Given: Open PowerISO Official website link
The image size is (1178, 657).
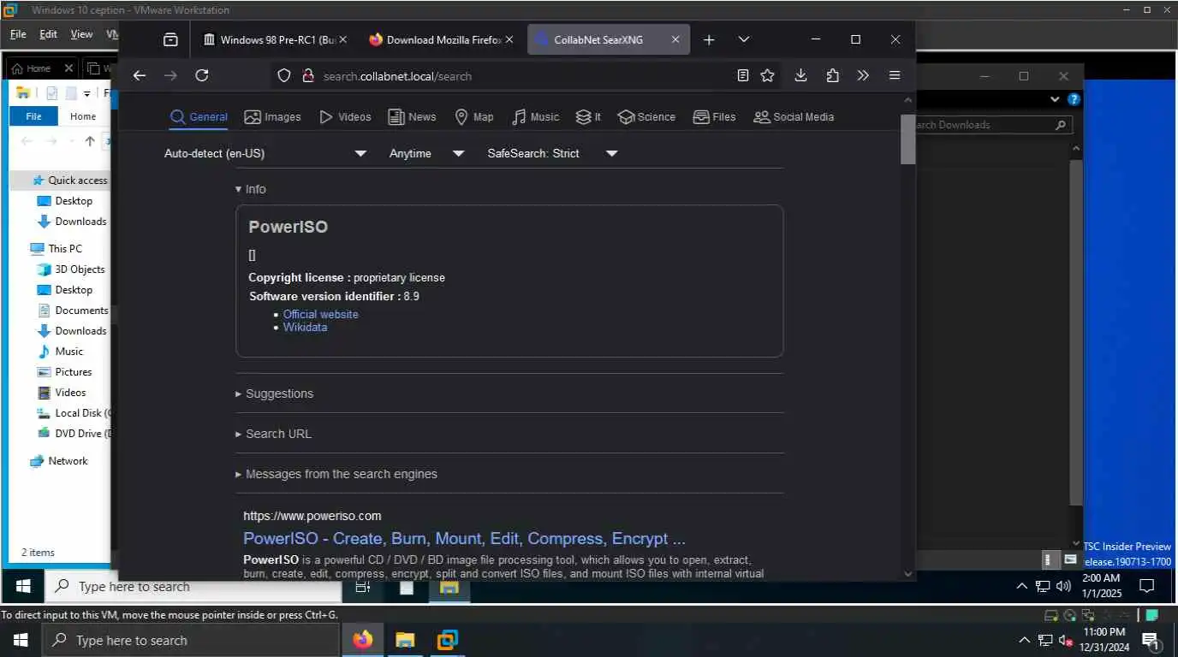Looking at the screenshot, I should click(x=321, y=314).
